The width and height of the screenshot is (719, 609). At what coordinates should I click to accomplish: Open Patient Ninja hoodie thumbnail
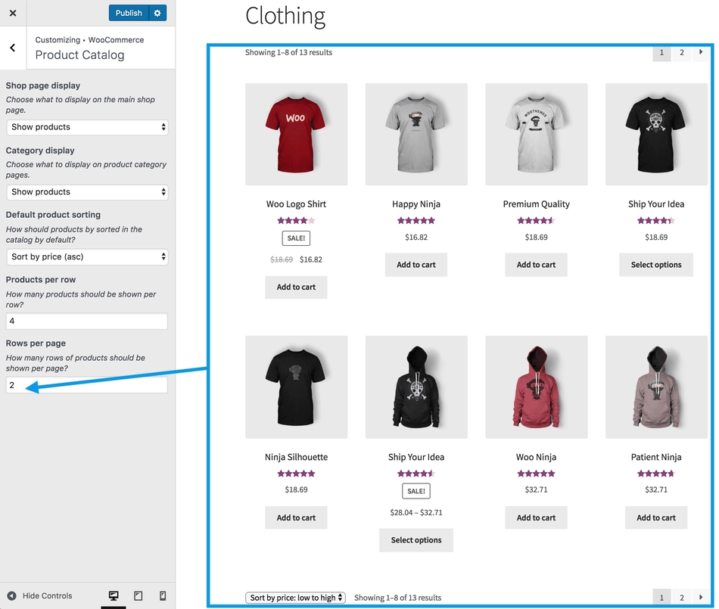pyautogui.click(x=657, y=387)
